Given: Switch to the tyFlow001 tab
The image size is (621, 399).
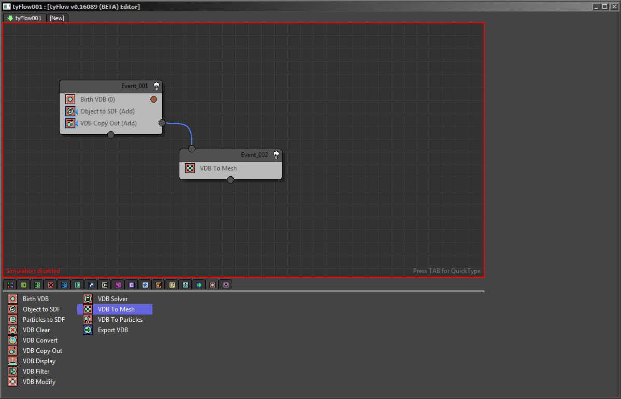Looking at the screenshot, I should [24, 18].
